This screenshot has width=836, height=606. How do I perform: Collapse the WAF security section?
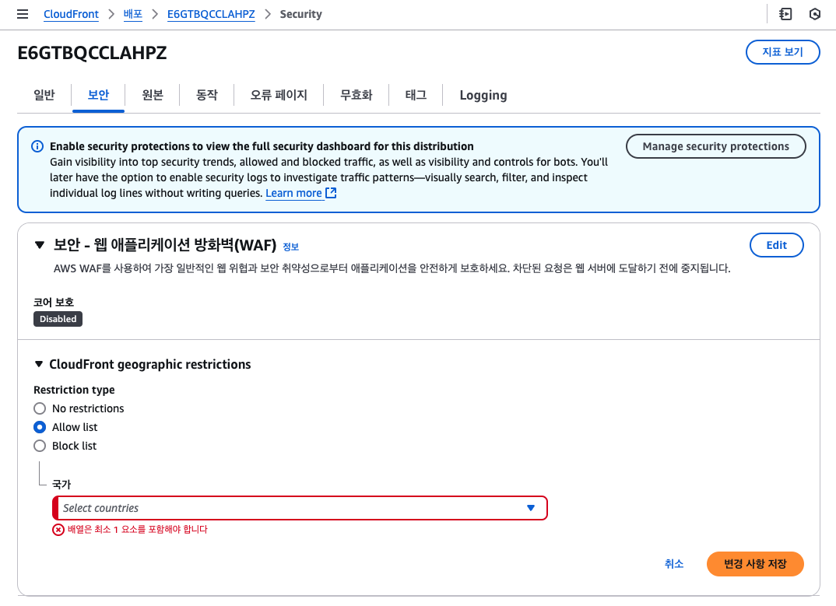coord(40,245)
